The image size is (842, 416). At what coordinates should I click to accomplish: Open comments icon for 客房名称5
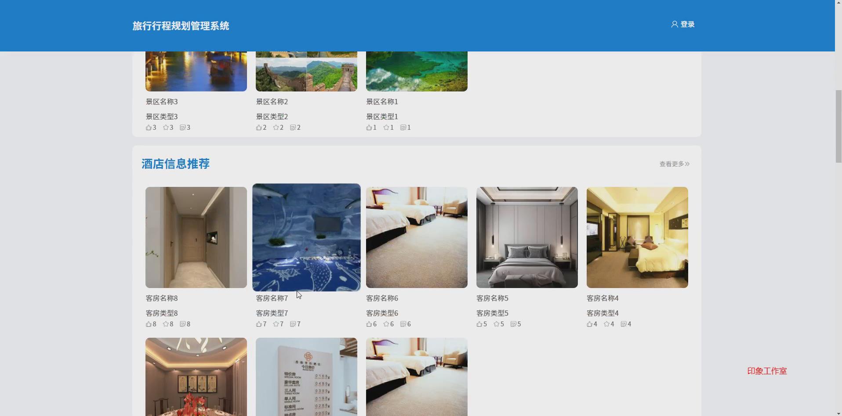pos(514,324)
